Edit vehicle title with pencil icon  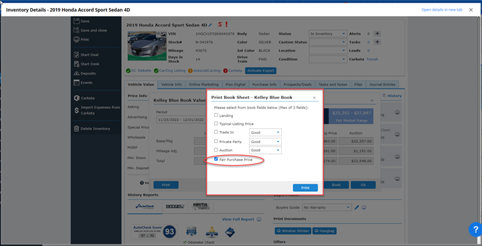(x=210, y=25)
